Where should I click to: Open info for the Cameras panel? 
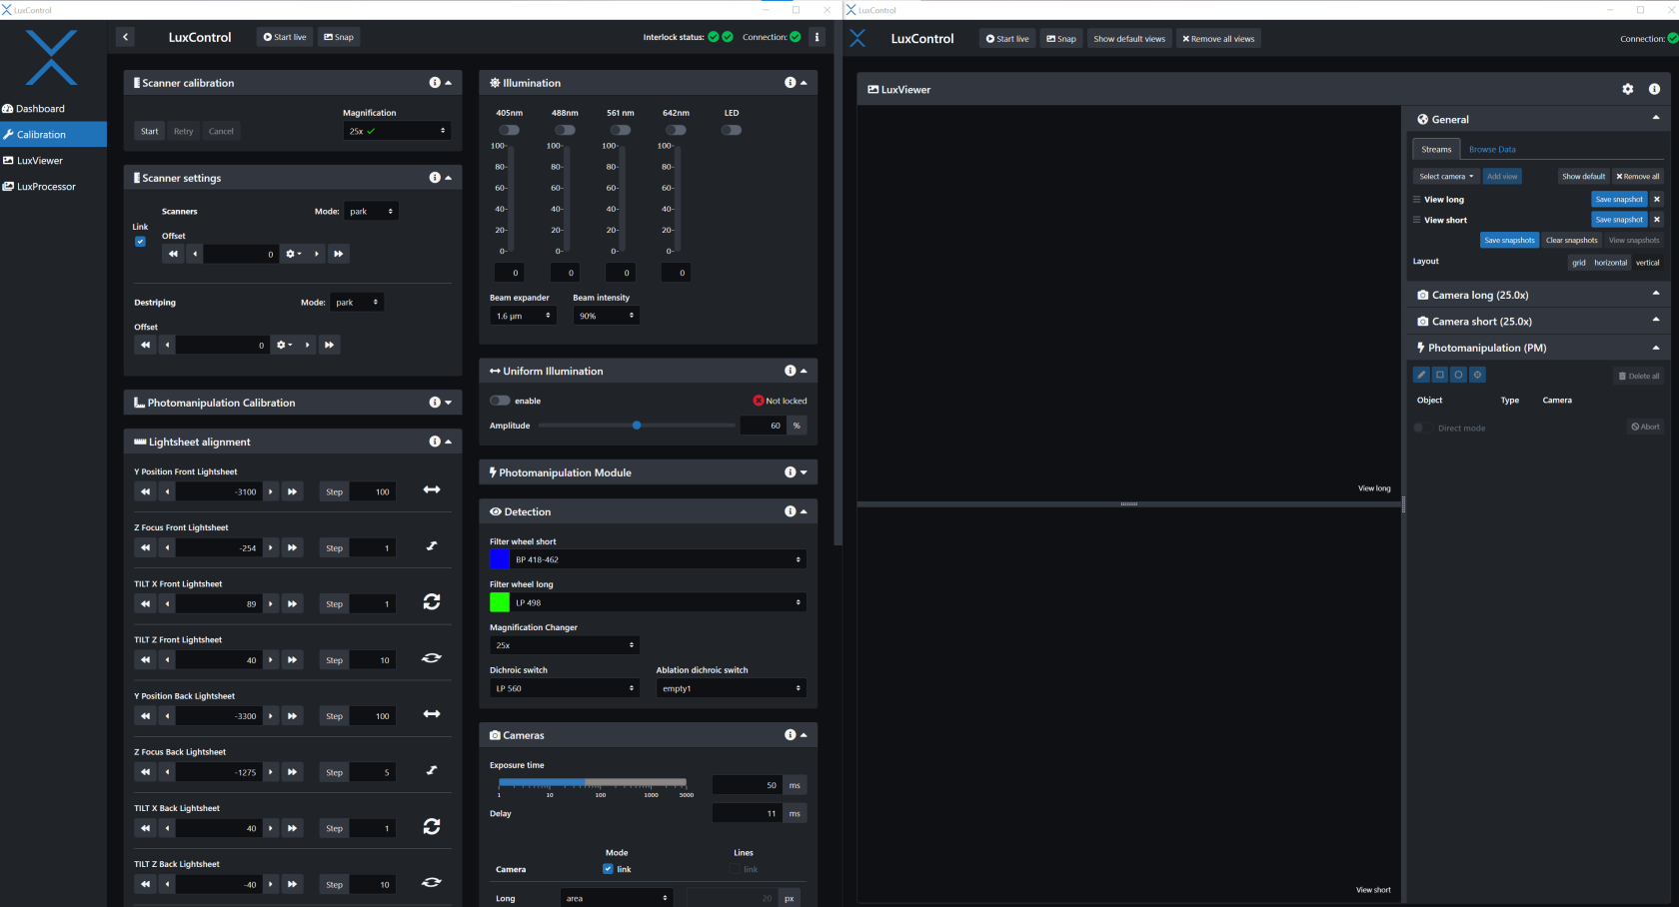(x=791, y=735)
